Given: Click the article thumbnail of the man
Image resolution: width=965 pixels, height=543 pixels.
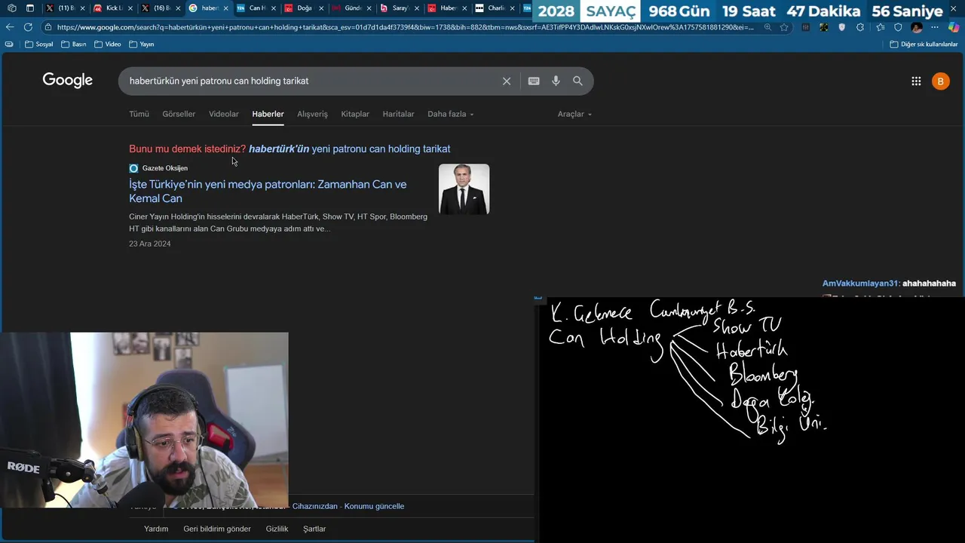Looking at the screenshot, I should [464, 189].
